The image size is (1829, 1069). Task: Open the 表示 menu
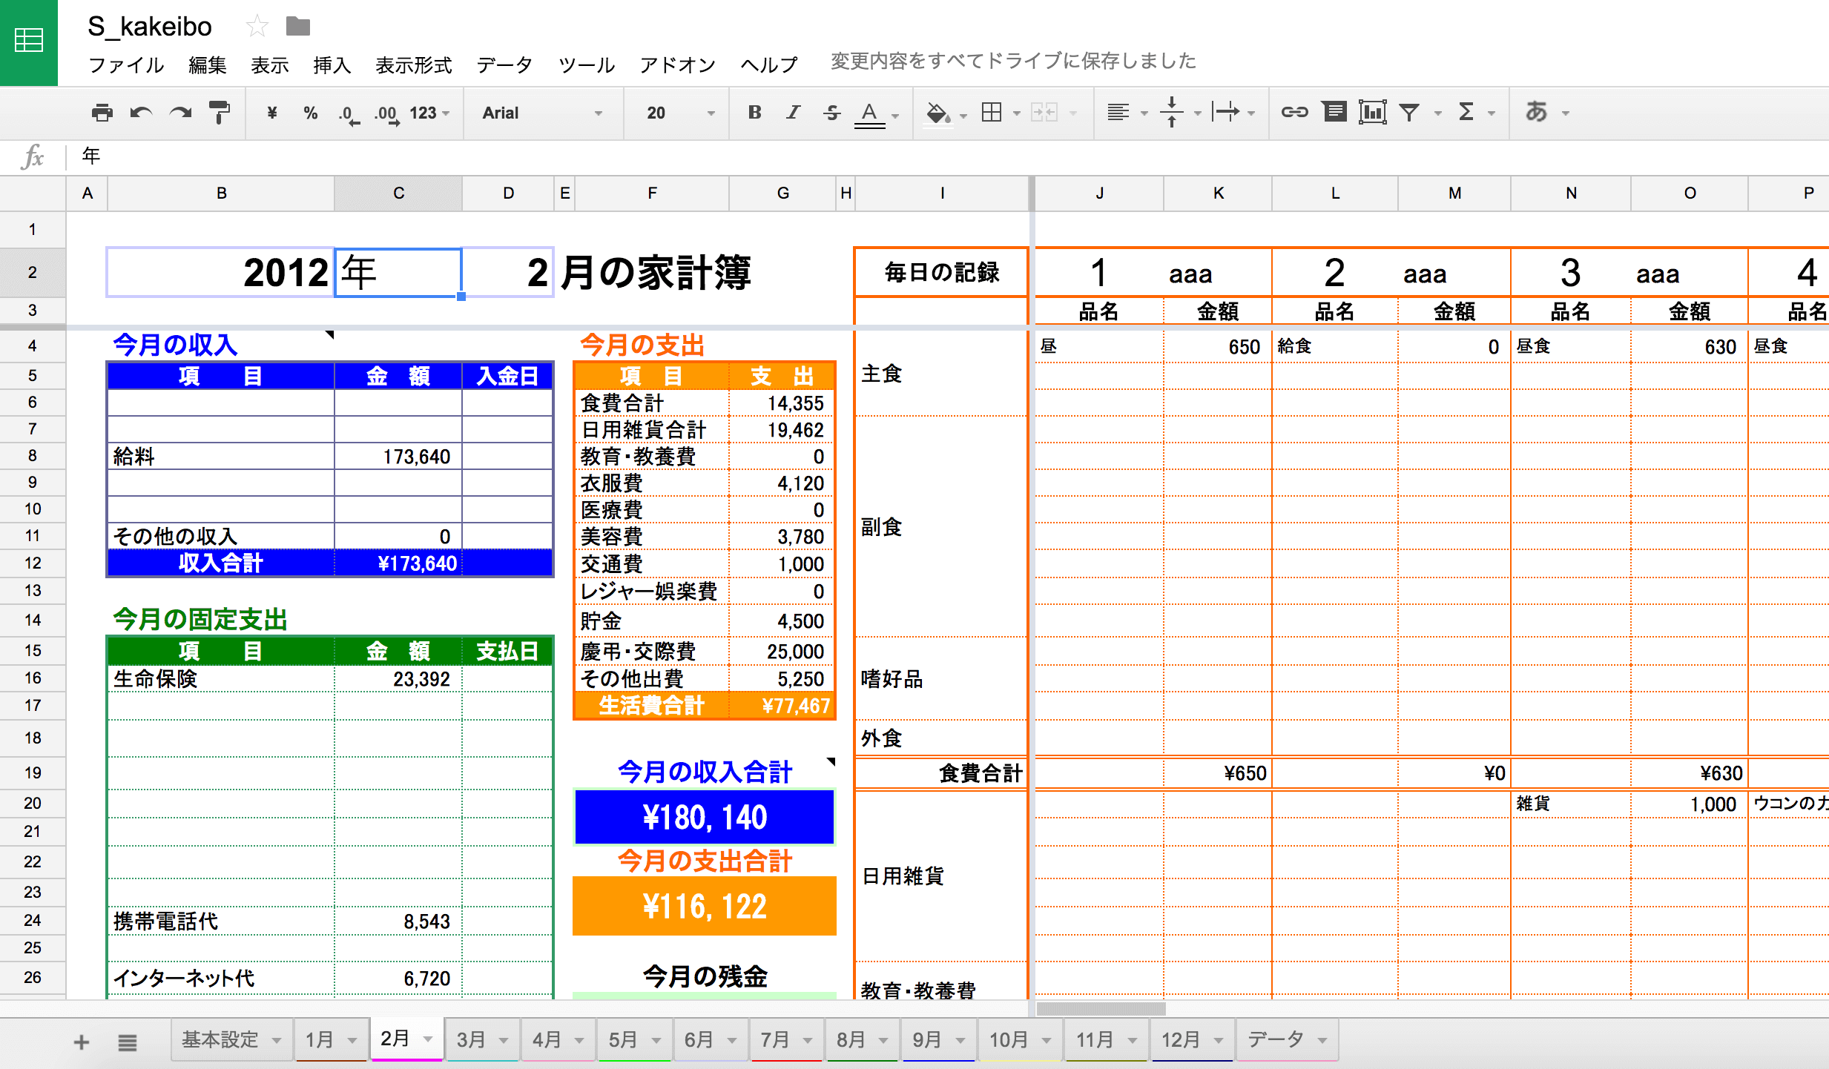point(269,65)
